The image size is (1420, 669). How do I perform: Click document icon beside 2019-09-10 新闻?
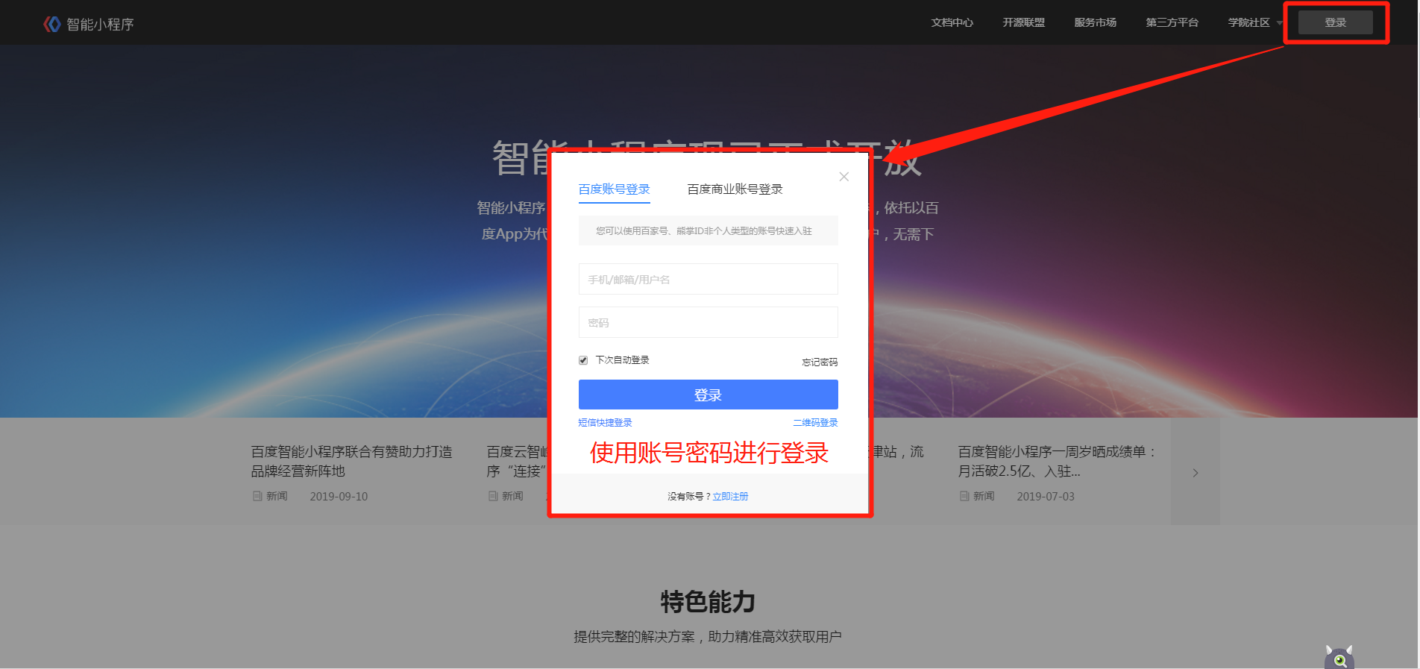pos(257,496)
